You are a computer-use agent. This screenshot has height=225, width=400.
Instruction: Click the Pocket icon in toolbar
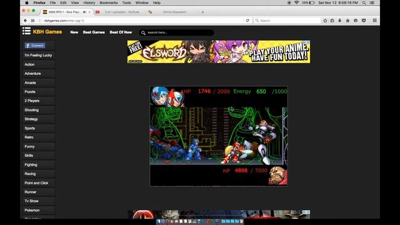tap(364, 21)
